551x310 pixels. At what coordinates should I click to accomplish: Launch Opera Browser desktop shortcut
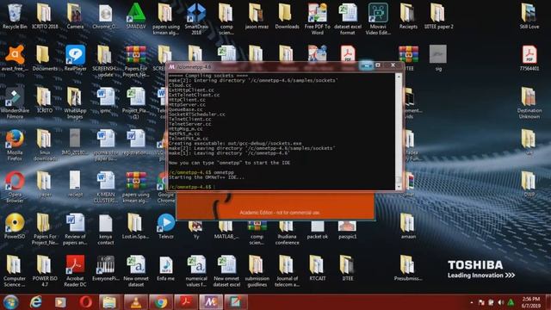[15, 187]
